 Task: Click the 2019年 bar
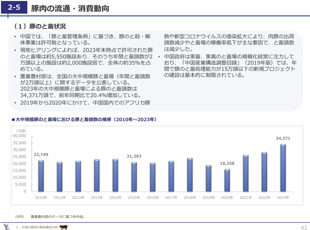[x=209, y=178]
